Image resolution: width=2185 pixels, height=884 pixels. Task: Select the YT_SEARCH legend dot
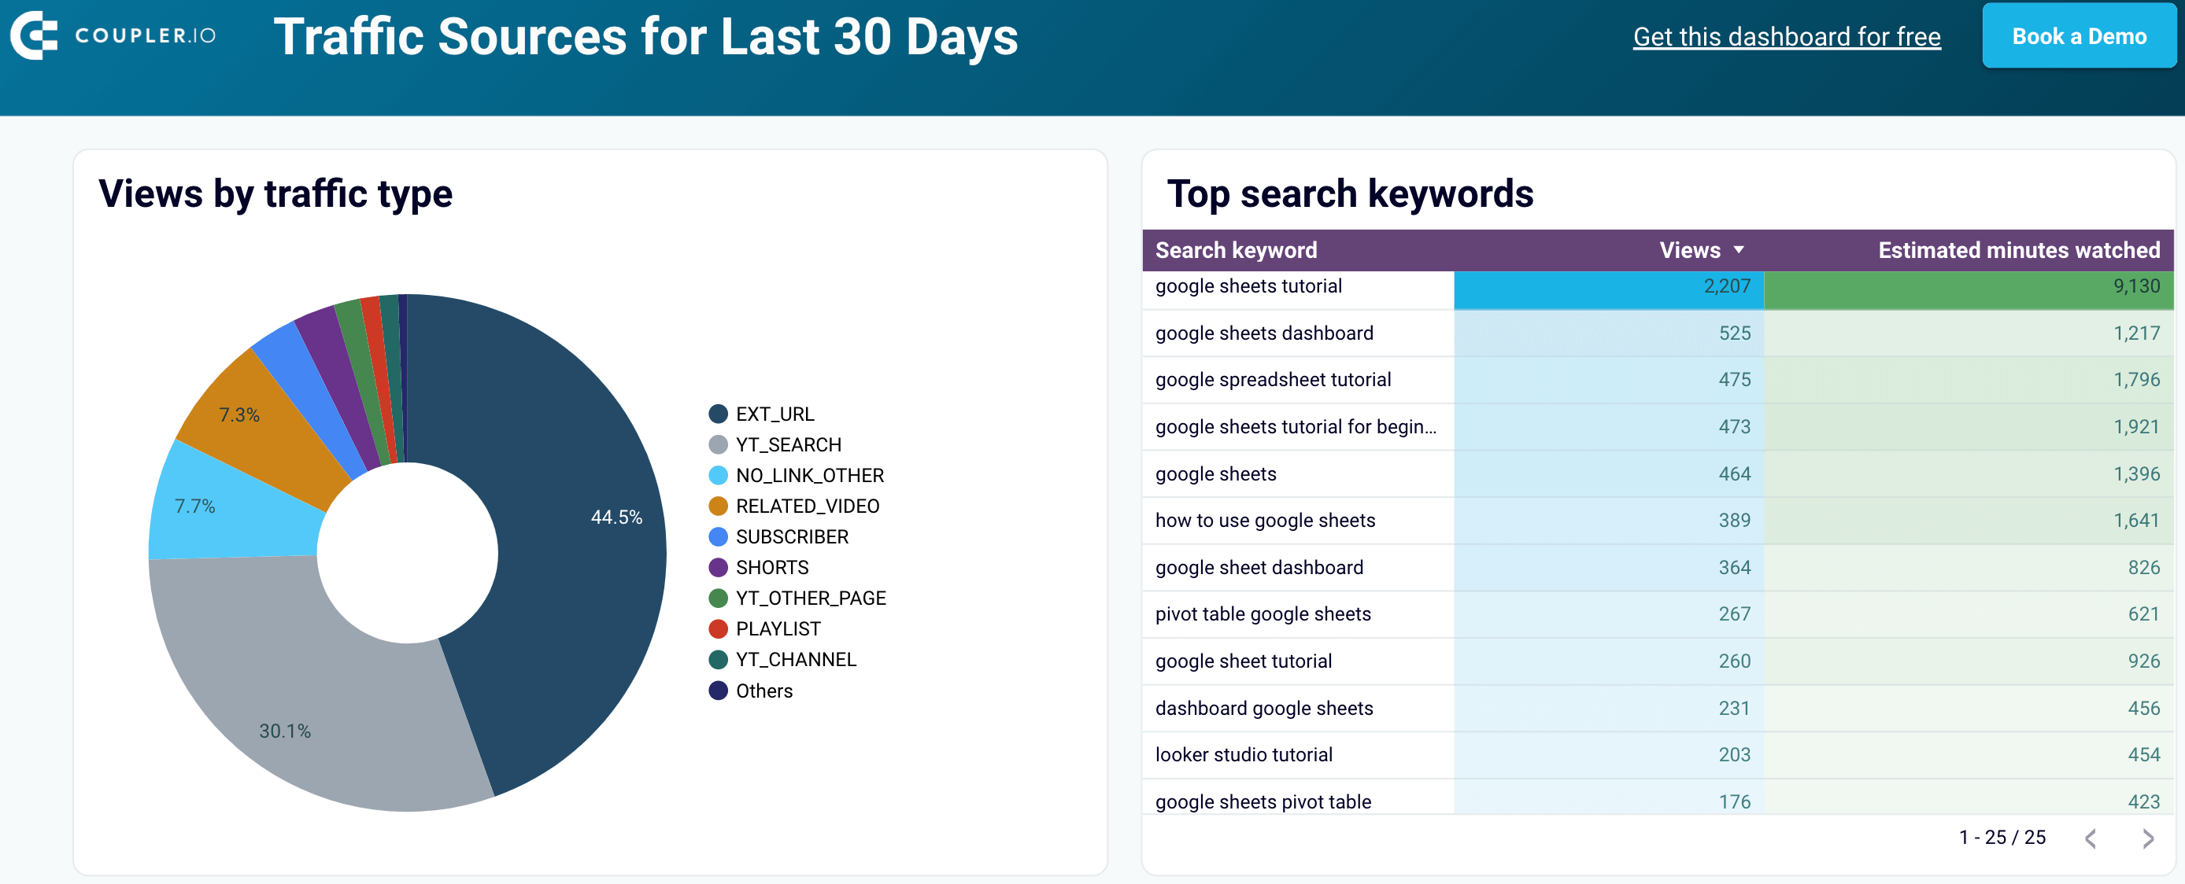718,444
